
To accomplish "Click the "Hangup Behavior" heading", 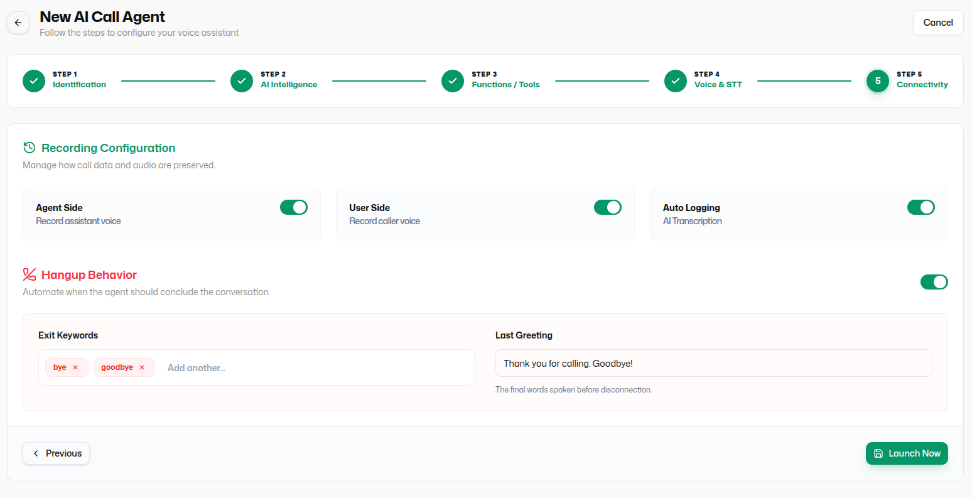I will [x=89, y=275].
